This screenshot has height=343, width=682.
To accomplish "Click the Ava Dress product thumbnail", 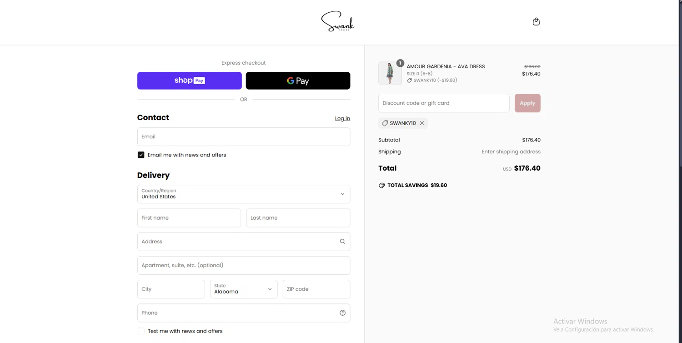I will pos(390,74).
